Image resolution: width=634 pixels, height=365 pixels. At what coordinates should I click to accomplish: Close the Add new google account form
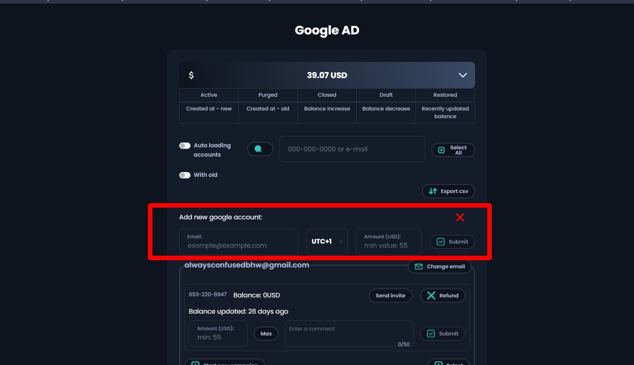click(x=460, y=217)
